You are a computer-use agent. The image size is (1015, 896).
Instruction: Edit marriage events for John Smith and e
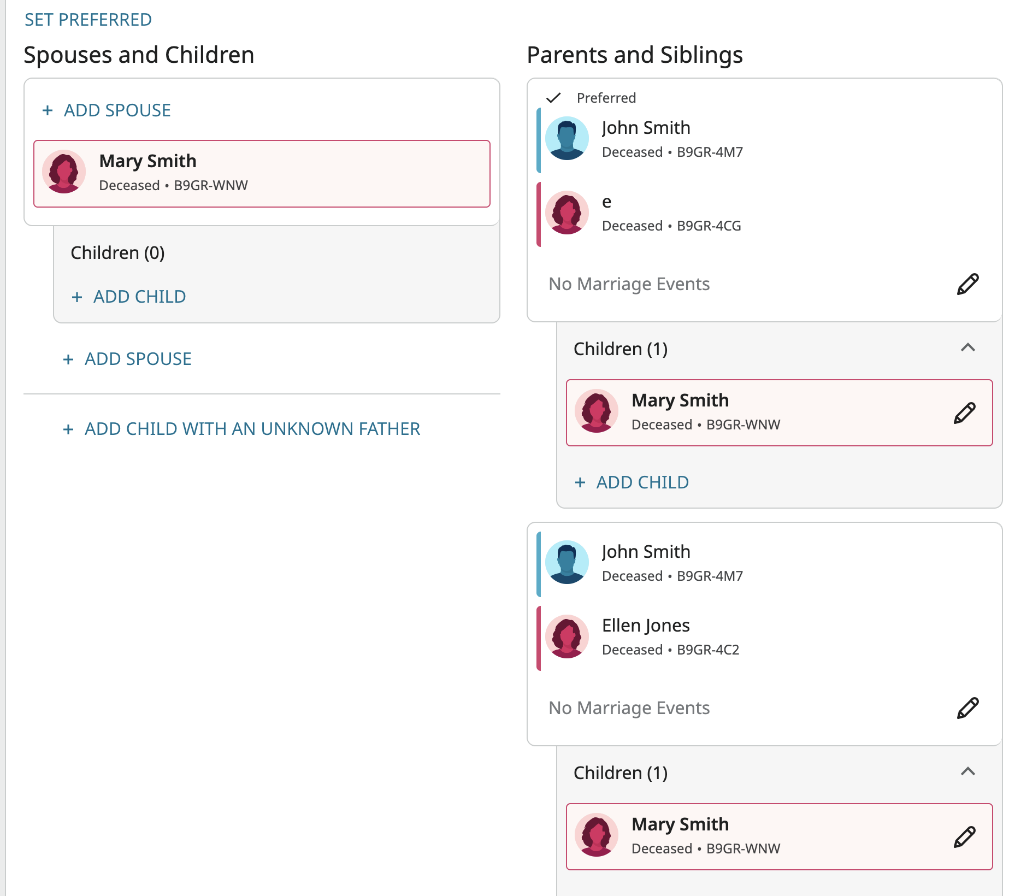coord(967,284)
